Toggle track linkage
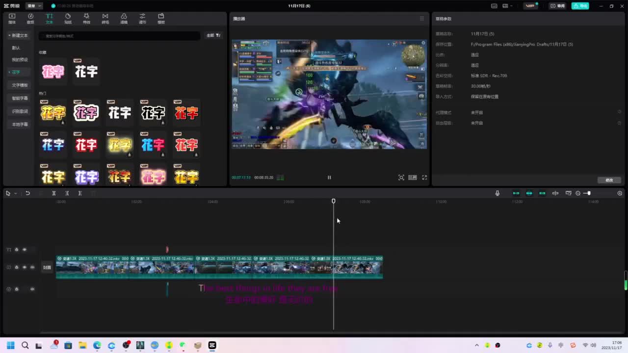 (542, 193)
